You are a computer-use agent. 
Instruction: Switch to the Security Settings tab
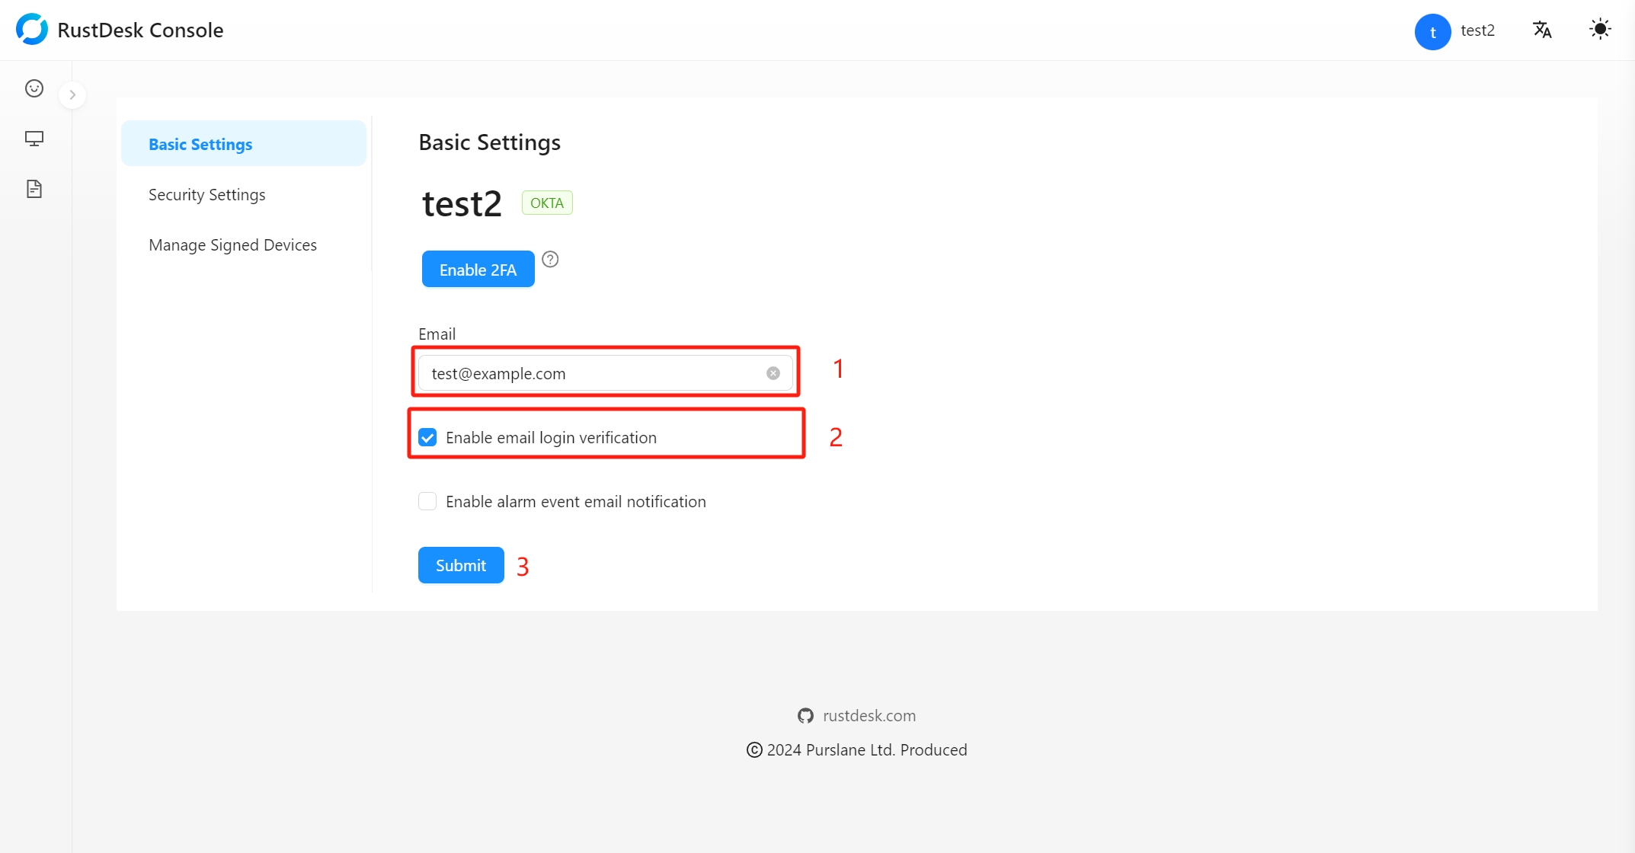click(207, 195)
